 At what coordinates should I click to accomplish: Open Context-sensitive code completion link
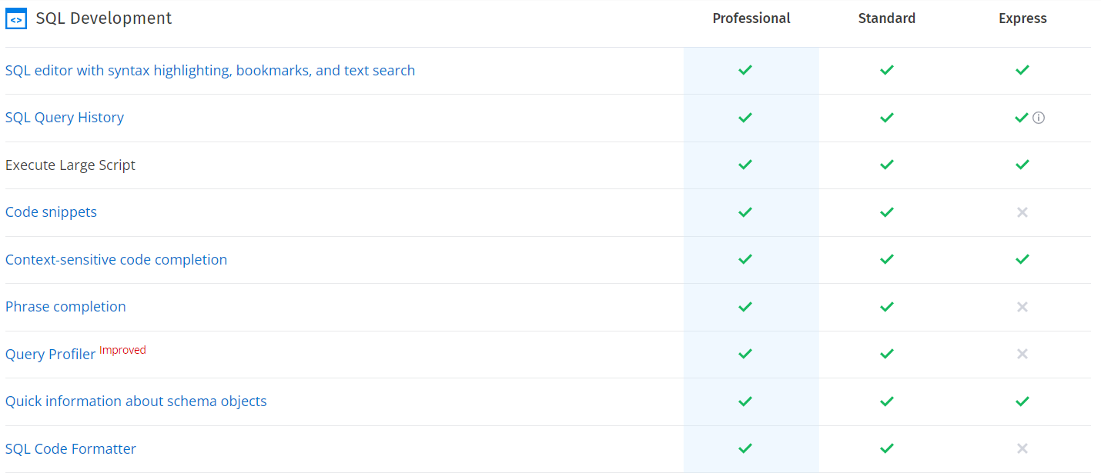116,260
